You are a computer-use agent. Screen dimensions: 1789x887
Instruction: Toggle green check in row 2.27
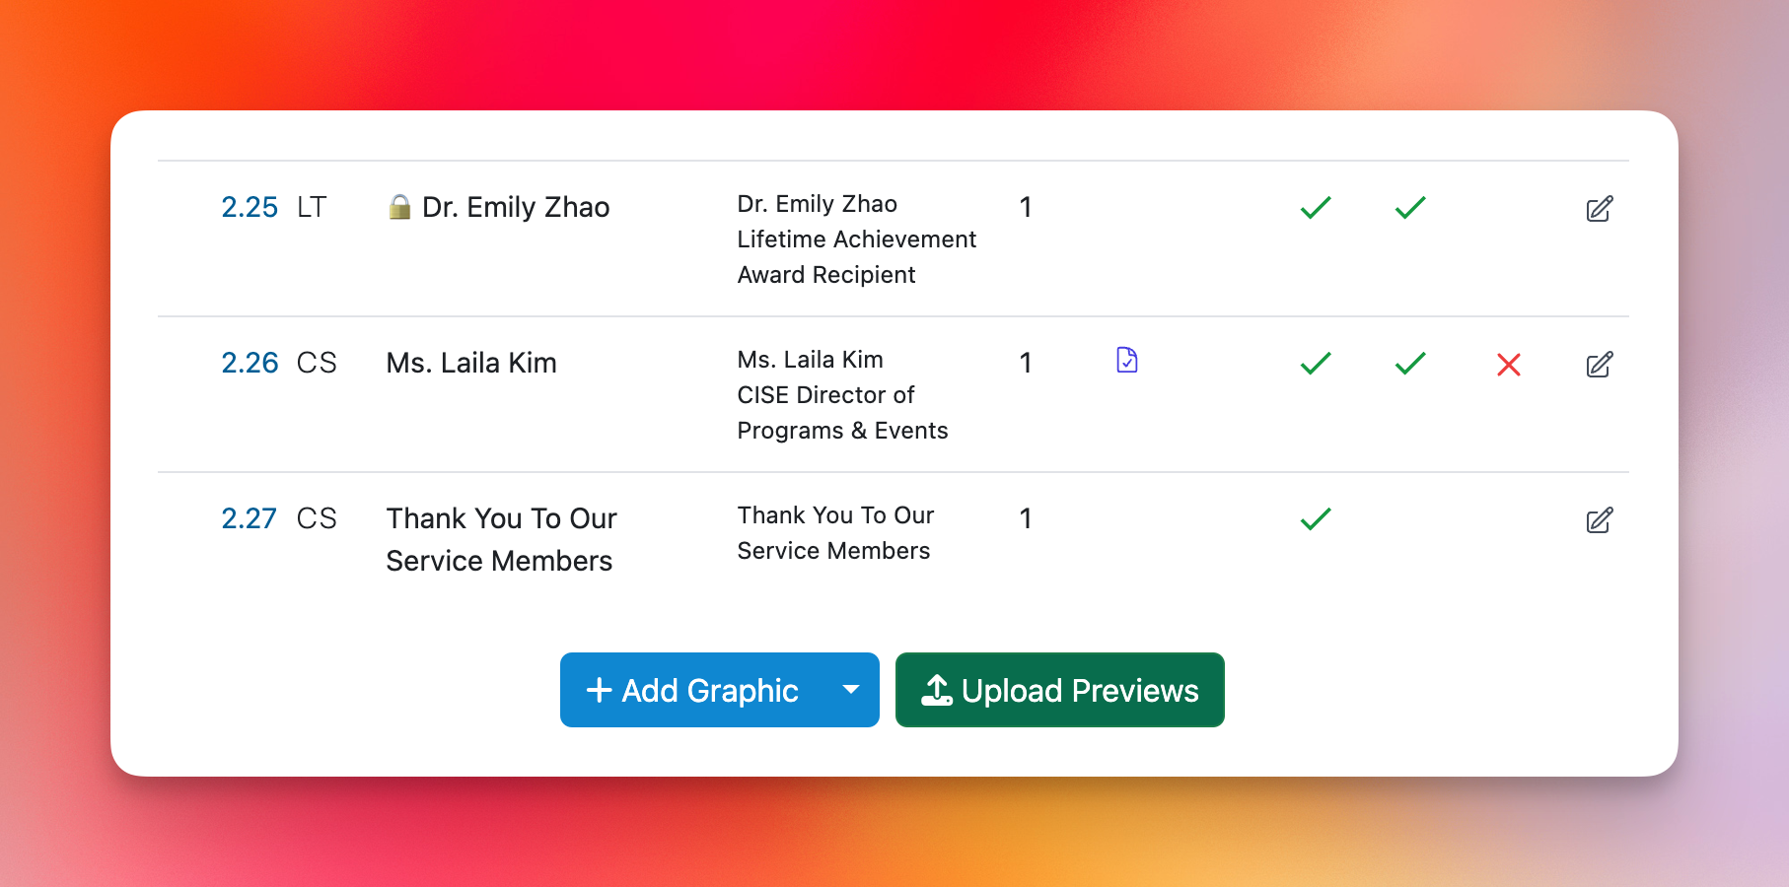tap(1316, 518)
